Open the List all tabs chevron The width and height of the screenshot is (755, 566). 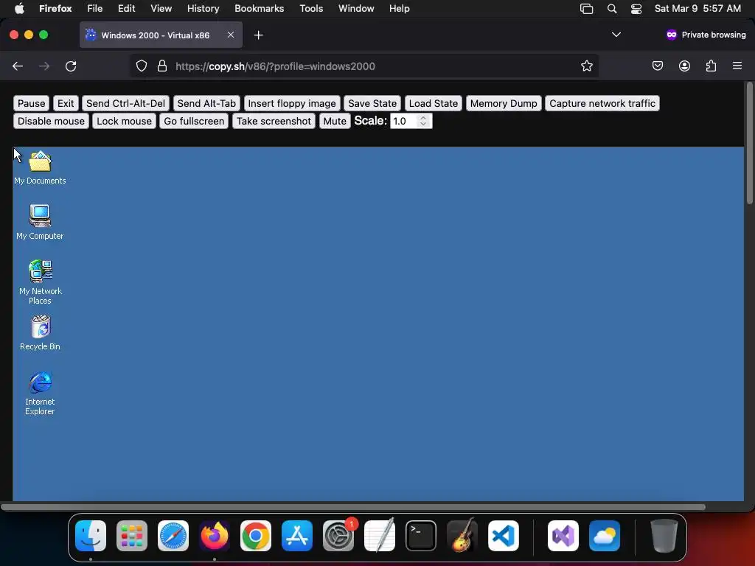[x=616, y=35]
